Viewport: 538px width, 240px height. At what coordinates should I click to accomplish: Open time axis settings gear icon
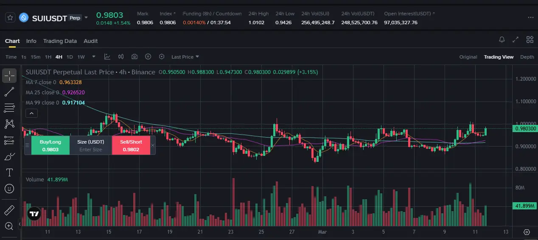[527, 232]
